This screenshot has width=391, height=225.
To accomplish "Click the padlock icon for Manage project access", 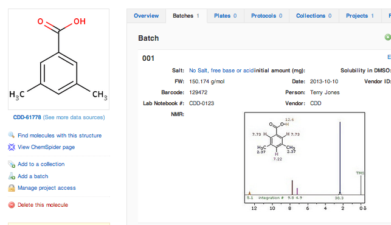I will 12,188.
